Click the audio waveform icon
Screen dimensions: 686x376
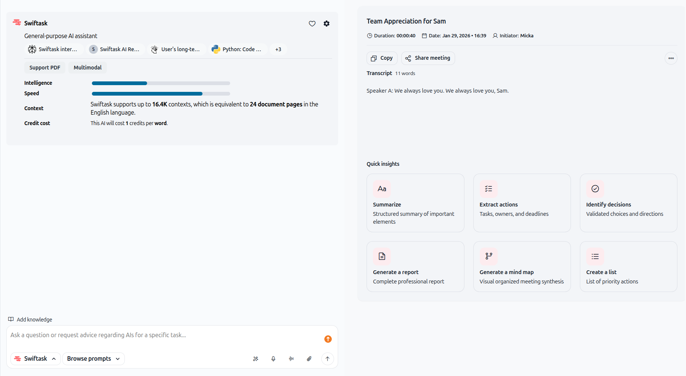point(291,359)
